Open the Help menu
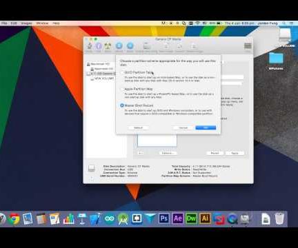This screenshot has height=248, width=298. [x=56, y=23]
